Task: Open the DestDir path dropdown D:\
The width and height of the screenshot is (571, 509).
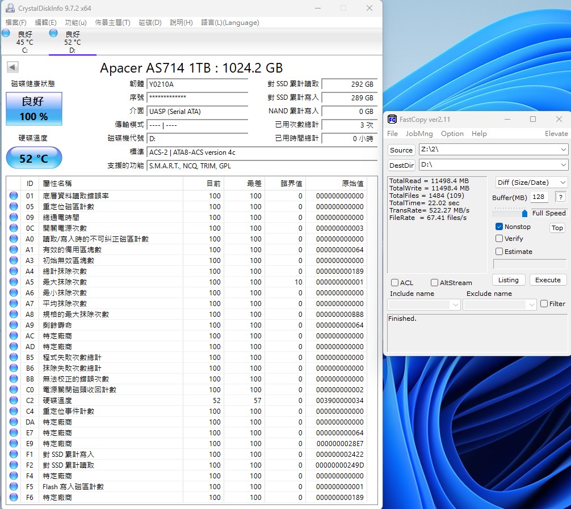Action: click(x=564, y=165)
